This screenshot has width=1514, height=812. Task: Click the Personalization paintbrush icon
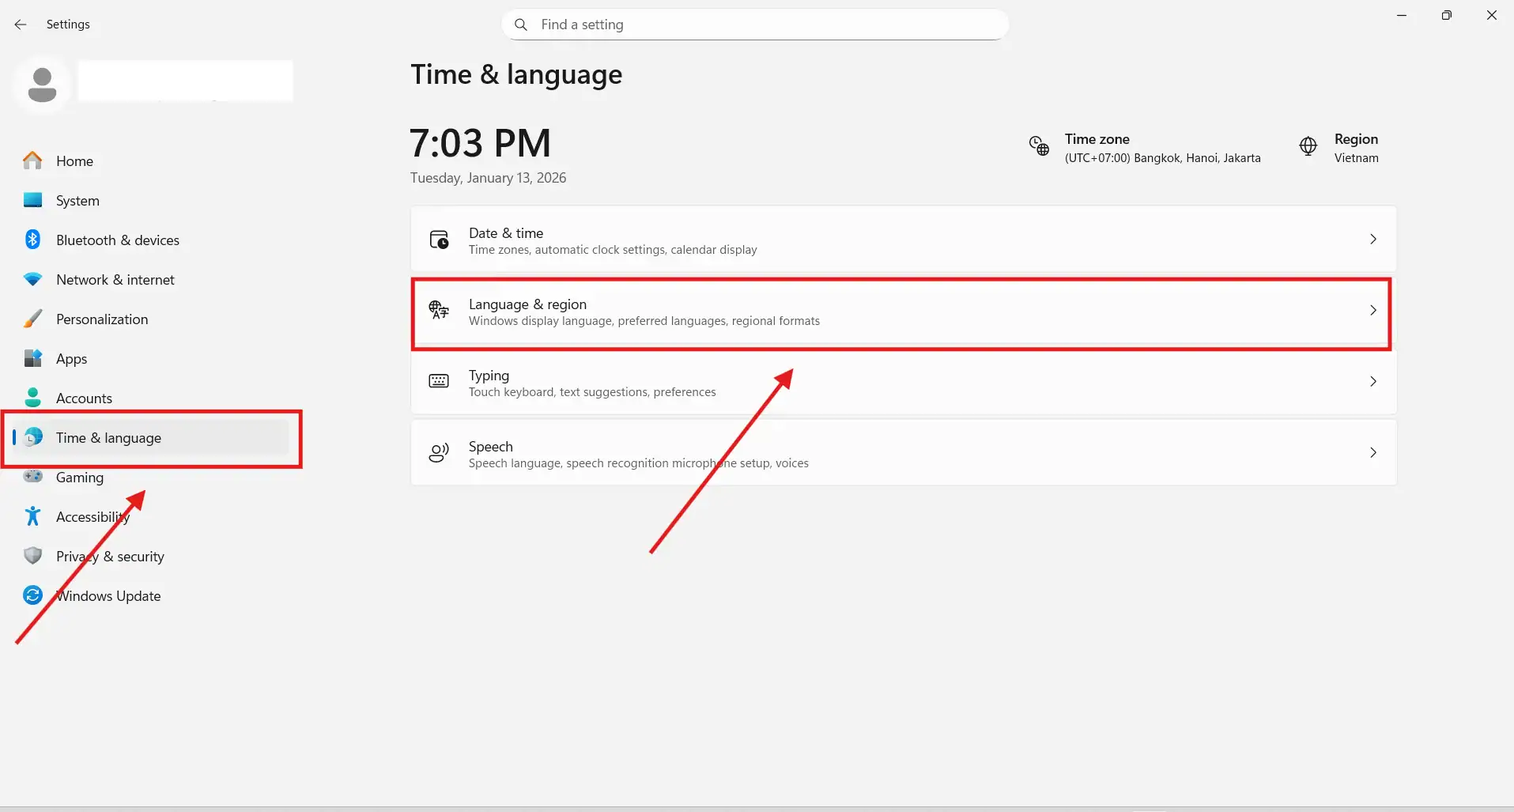tap(32, 319)
